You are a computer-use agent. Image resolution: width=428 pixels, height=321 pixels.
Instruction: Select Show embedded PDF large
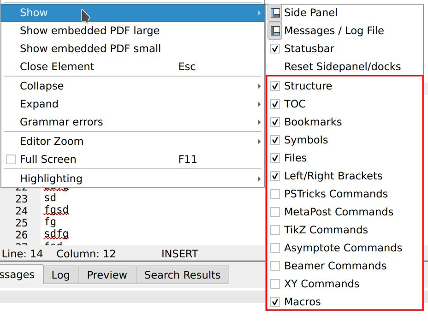tap(89, 31)
